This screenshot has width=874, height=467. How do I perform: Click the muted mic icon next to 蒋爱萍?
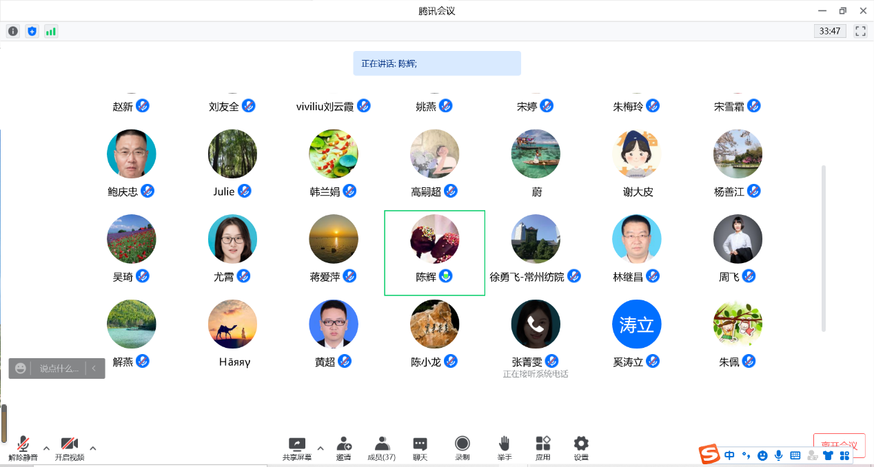pyautogui.click(x=349, y=276)
